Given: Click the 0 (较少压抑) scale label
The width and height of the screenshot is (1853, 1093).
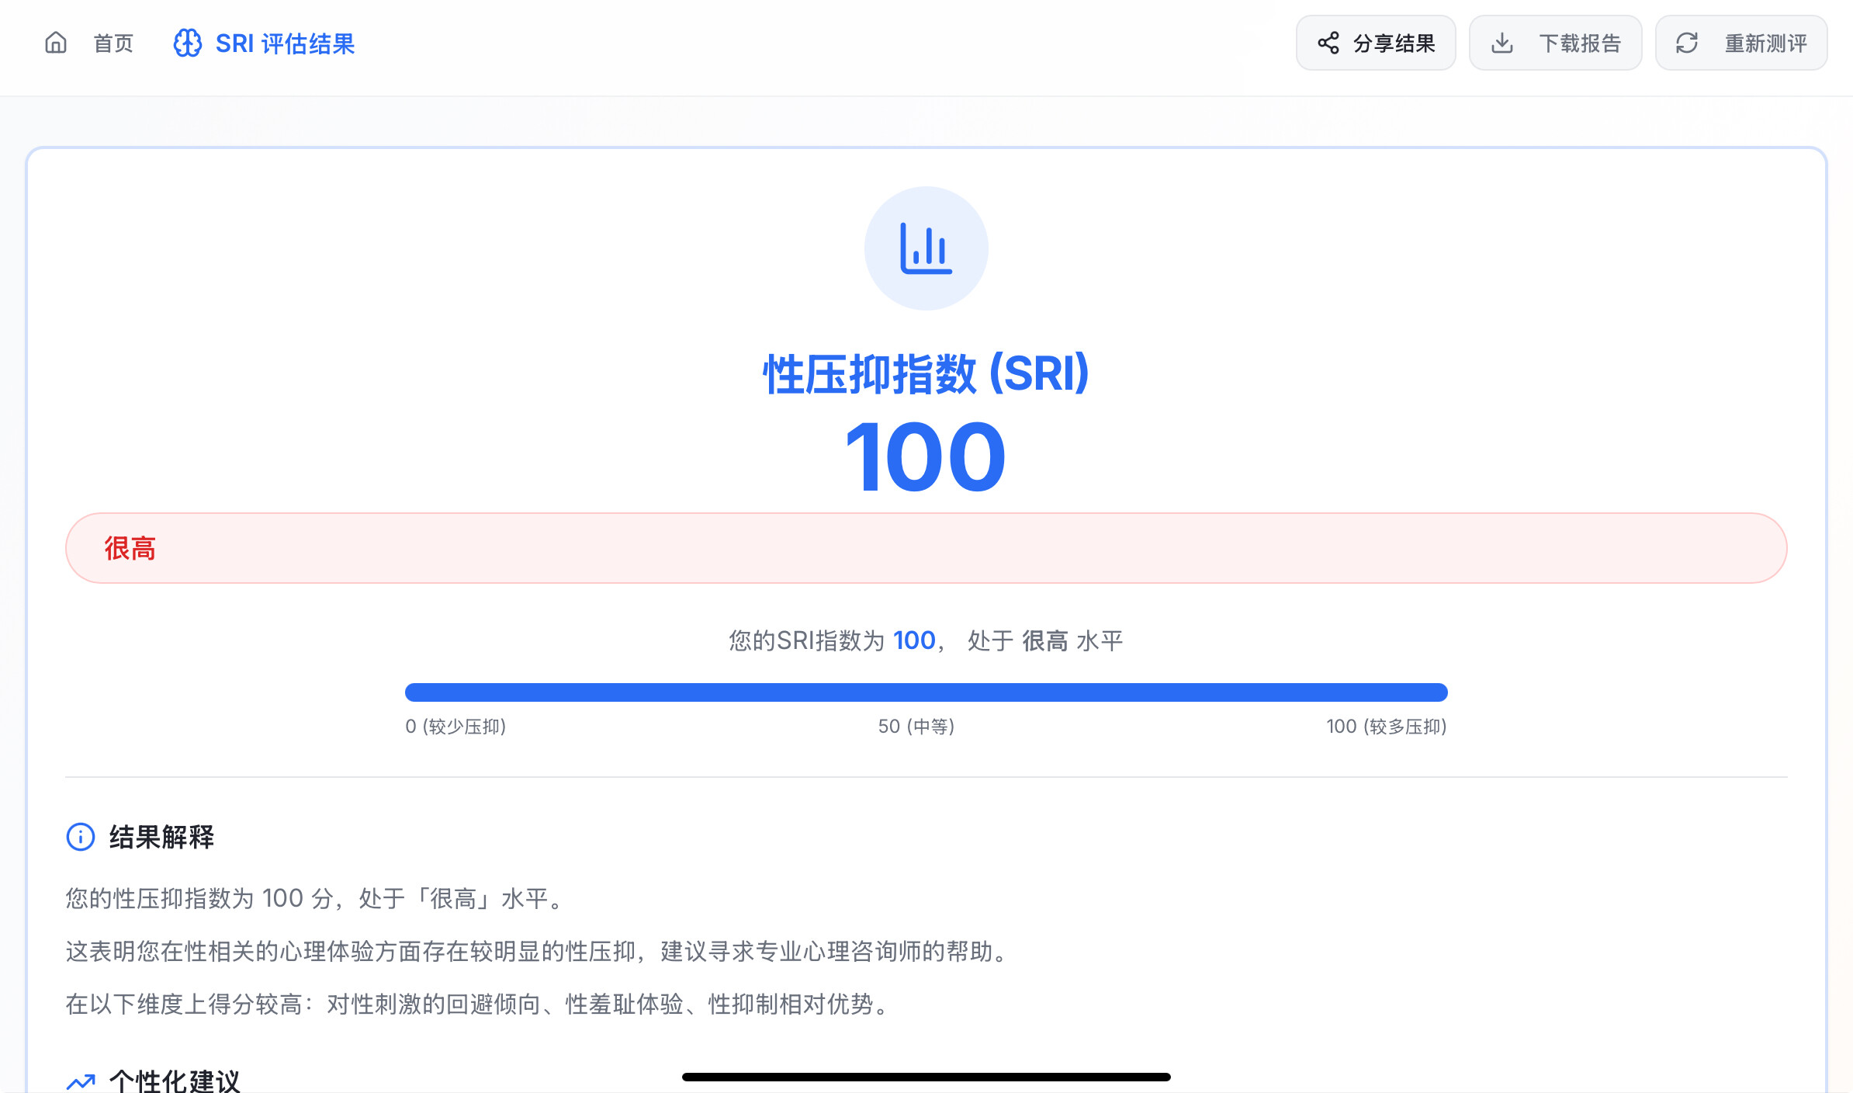Looking at the screenshot, I should coord(455,727).
